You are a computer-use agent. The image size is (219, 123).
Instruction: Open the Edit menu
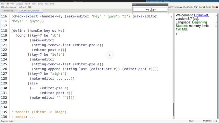coord(7,4)
